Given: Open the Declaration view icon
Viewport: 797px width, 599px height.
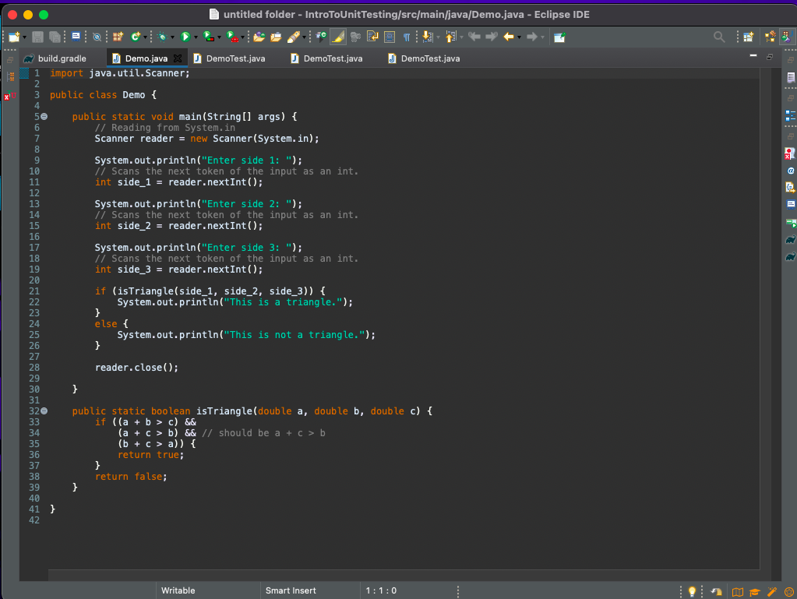Looking at the screenshot, I should pos(790,188).
